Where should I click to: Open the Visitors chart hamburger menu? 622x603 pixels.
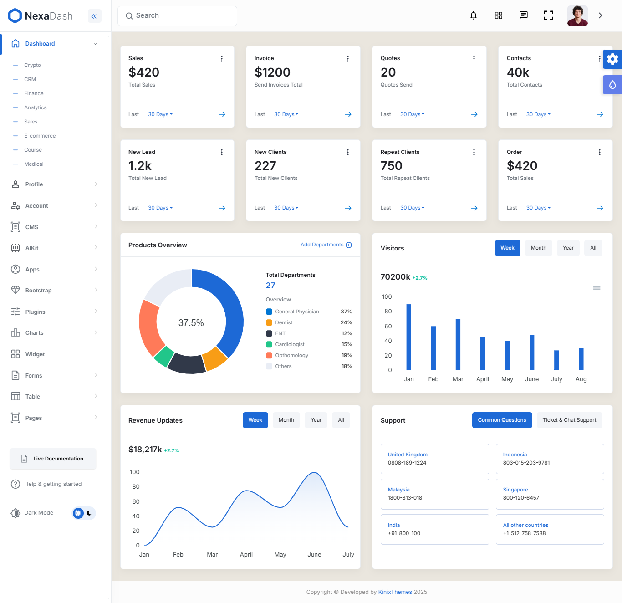point(597,289)
